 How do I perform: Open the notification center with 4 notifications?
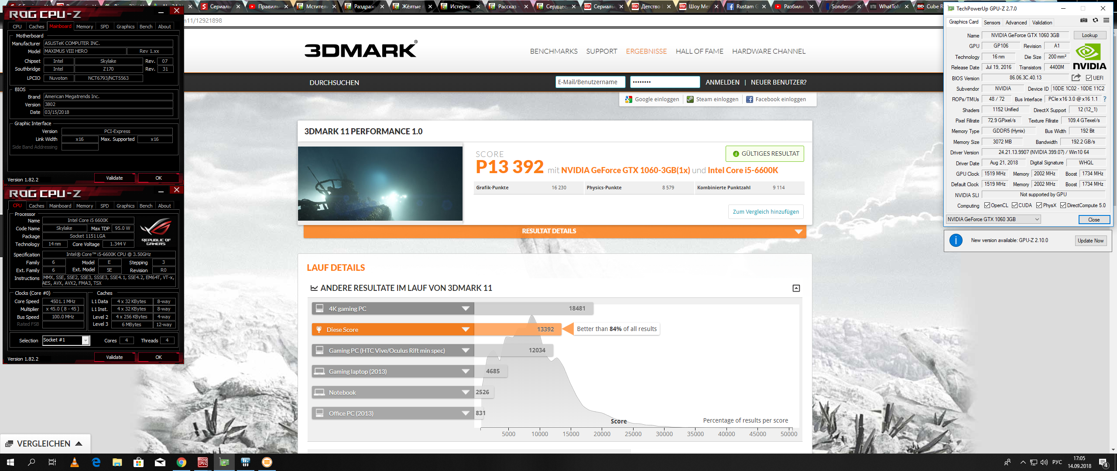coord(1103,463)
